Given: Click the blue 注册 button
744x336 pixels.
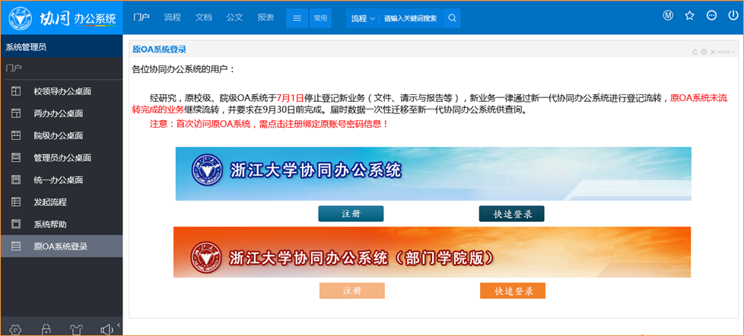Looking at the screenshot, I should (351, 214).
